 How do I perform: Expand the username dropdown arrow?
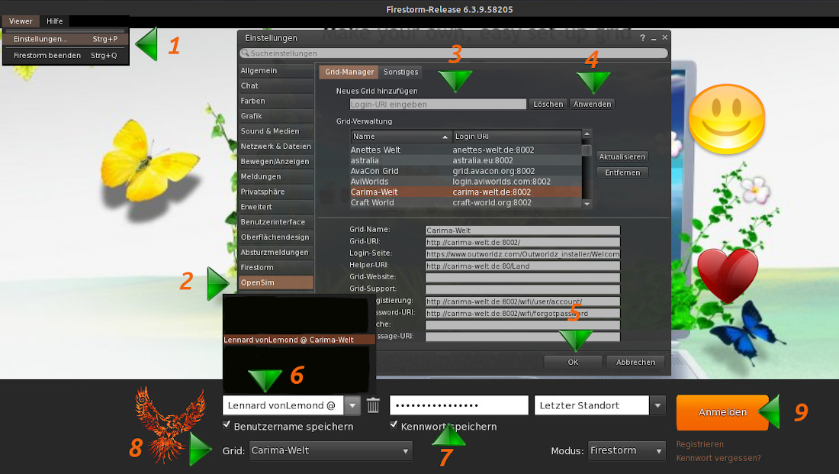coord(352,405)
